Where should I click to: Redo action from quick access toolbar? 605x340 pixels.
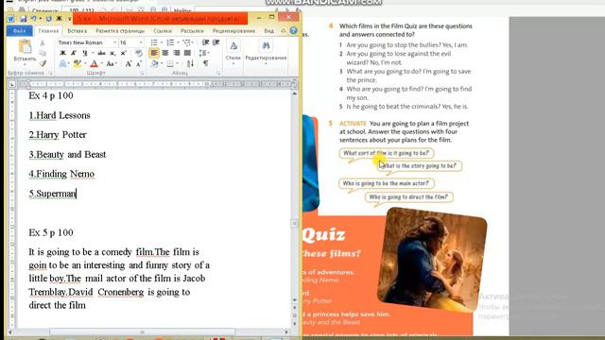pyautogui.click(x=48, y=19)
